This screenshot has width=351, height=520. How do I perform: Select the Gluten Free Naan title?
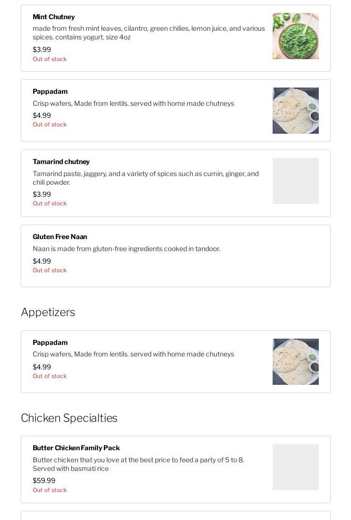pyautogui.click(x=60, y=237)
